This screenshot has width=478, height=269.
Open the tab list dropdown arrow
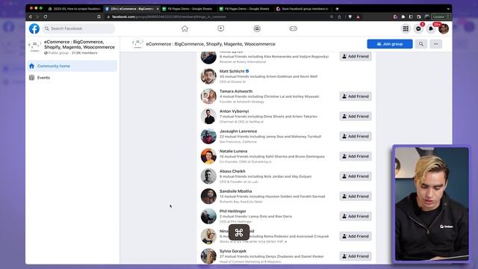[x=448, y=9]
